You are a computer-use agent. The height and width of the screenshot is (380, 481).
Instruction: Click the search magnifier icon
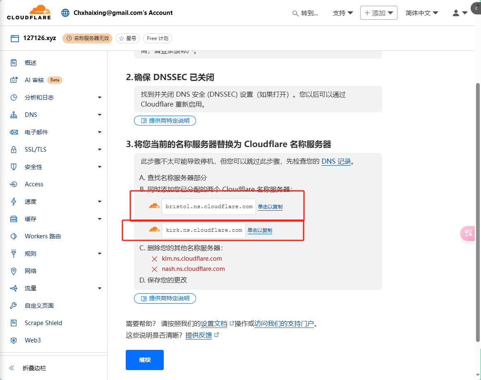tap(295, 13)
